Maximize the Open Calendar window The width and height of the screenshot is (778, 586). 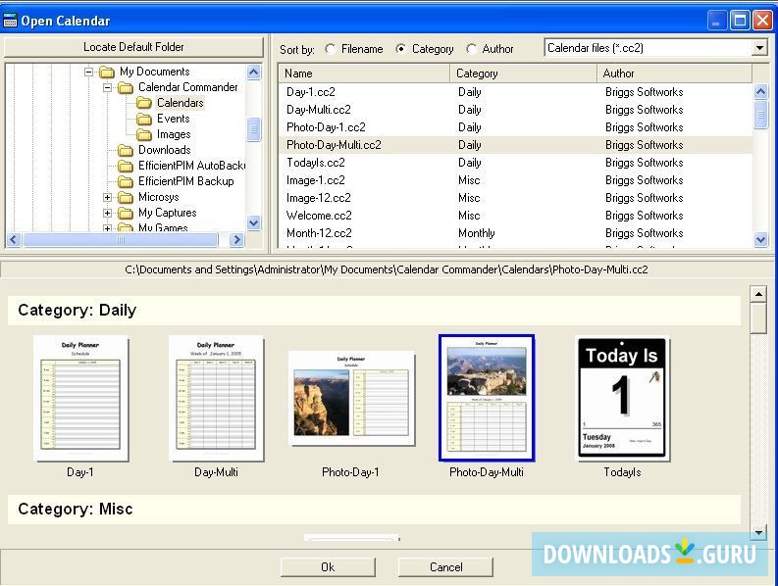740,21
